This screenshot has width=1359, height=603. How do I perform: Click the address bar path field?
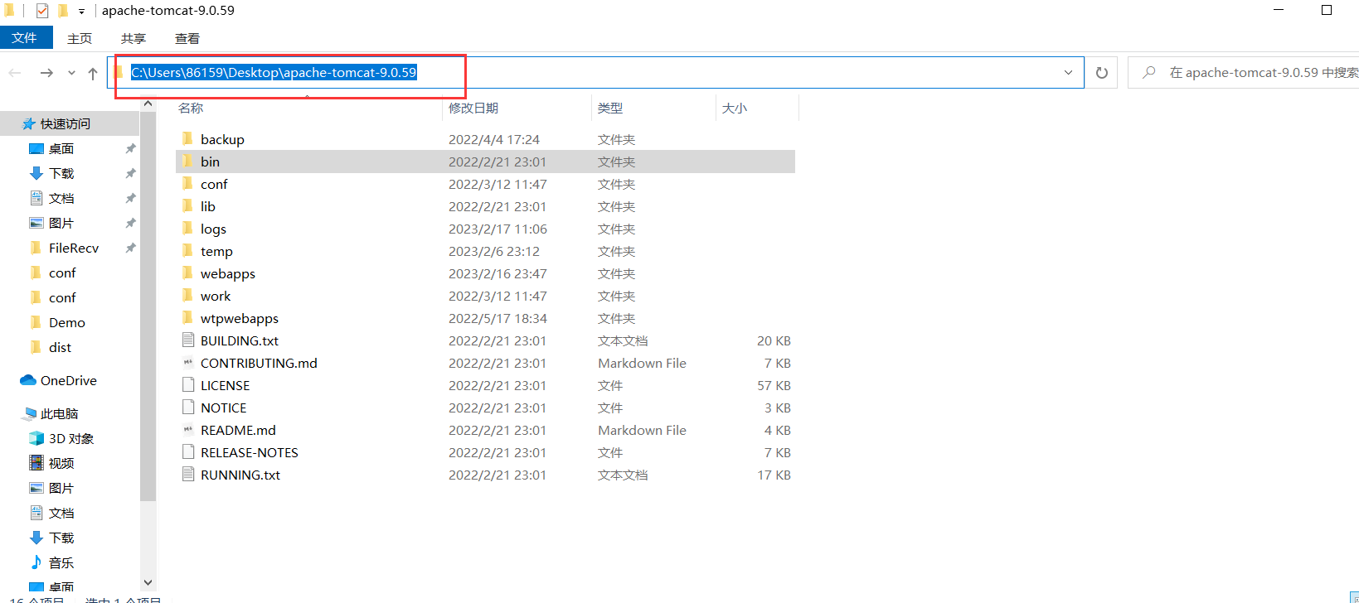[x=595, y=73]
